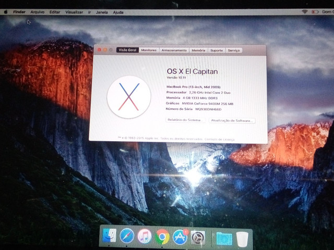Click the Wi-Fi status icon
This screenshot has height=250, width=334.
(x=305, y=12)
